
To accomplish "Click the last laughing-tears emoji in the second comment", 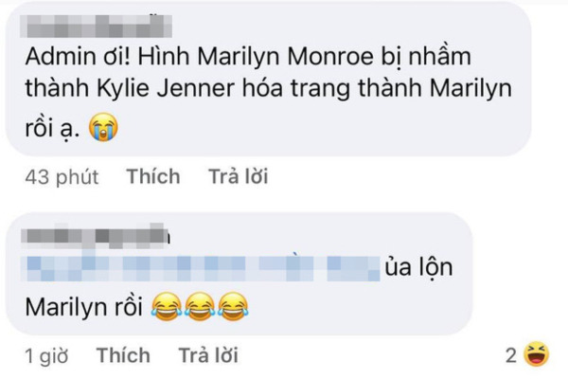I will pyautogui.click(x=233, y=307).
